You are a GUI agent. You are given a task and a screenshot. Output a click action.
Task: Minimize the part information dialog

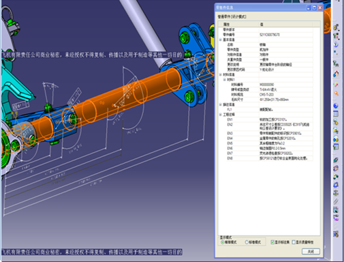[309, 8]
